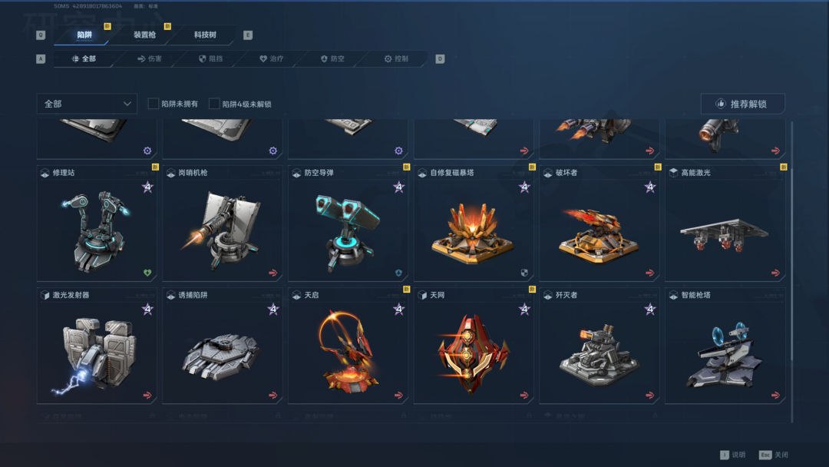Click the level 4 star badge on 天网
The width and height of the screenshot is (829, 467).
524,309
